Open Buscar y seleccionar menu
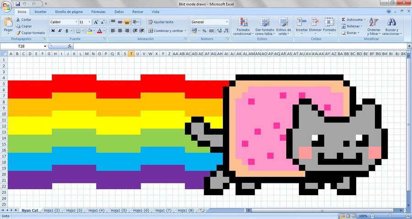Screen dimensions: 412x219 click(x=392, y=26)
